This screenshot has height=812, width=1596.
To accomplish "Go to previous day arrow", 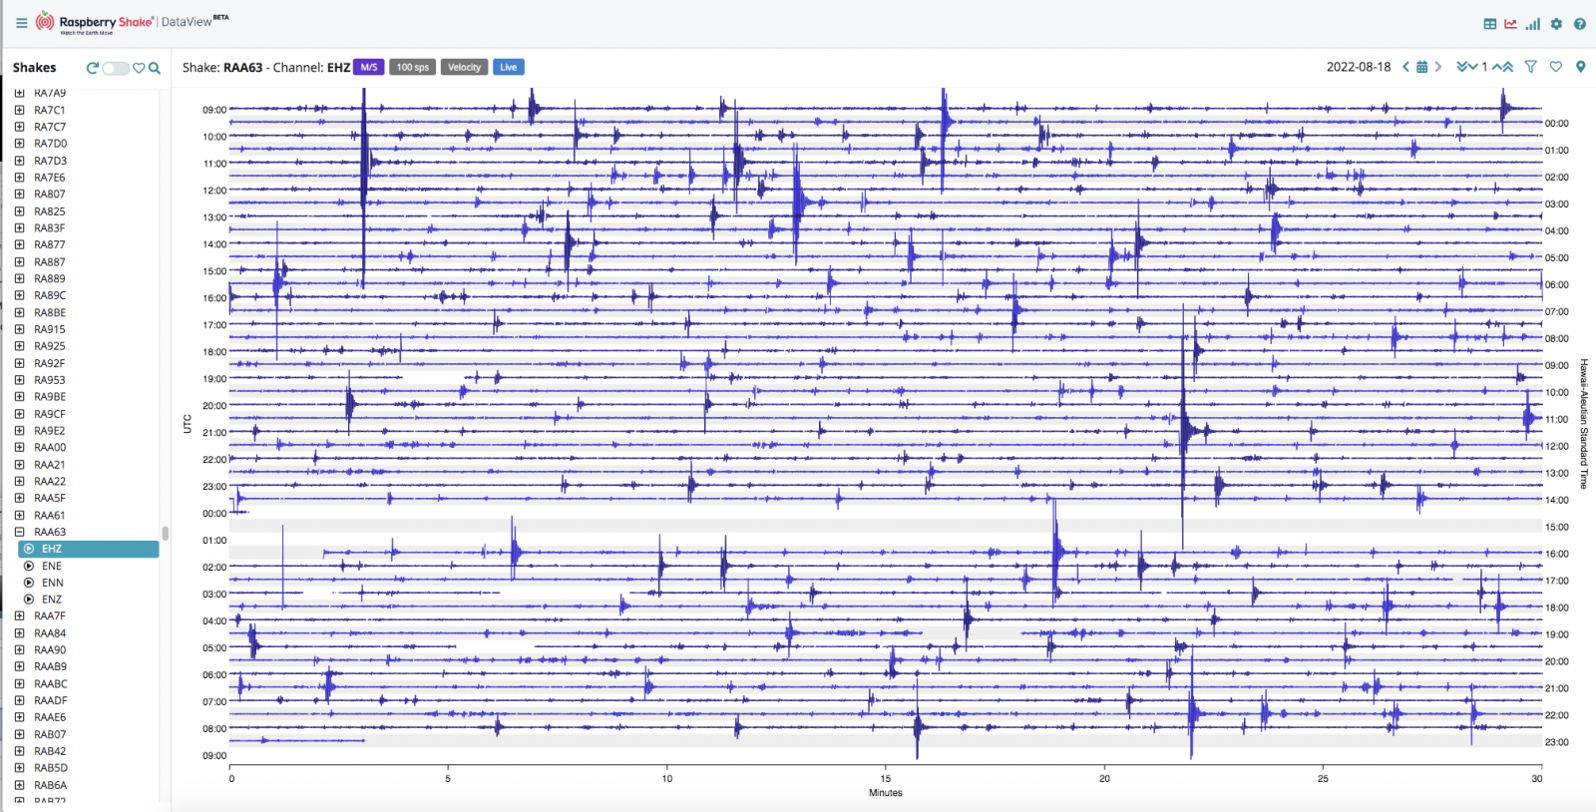I will pyautogui.click(x=1406, y=67).
